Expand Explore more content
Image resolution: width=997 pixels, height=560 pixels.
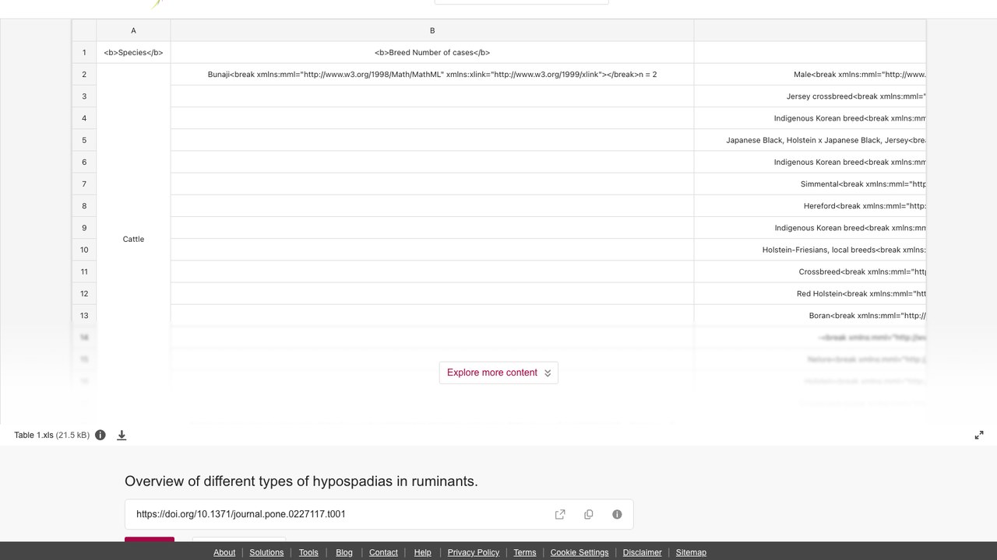[x=498, y=373]
